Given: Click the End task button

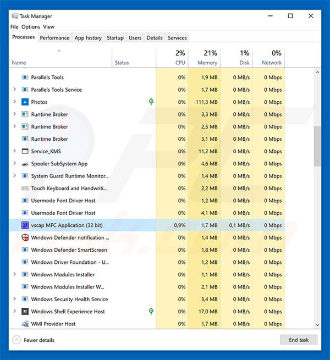Looking at the screenshot, I should [299, 340].
